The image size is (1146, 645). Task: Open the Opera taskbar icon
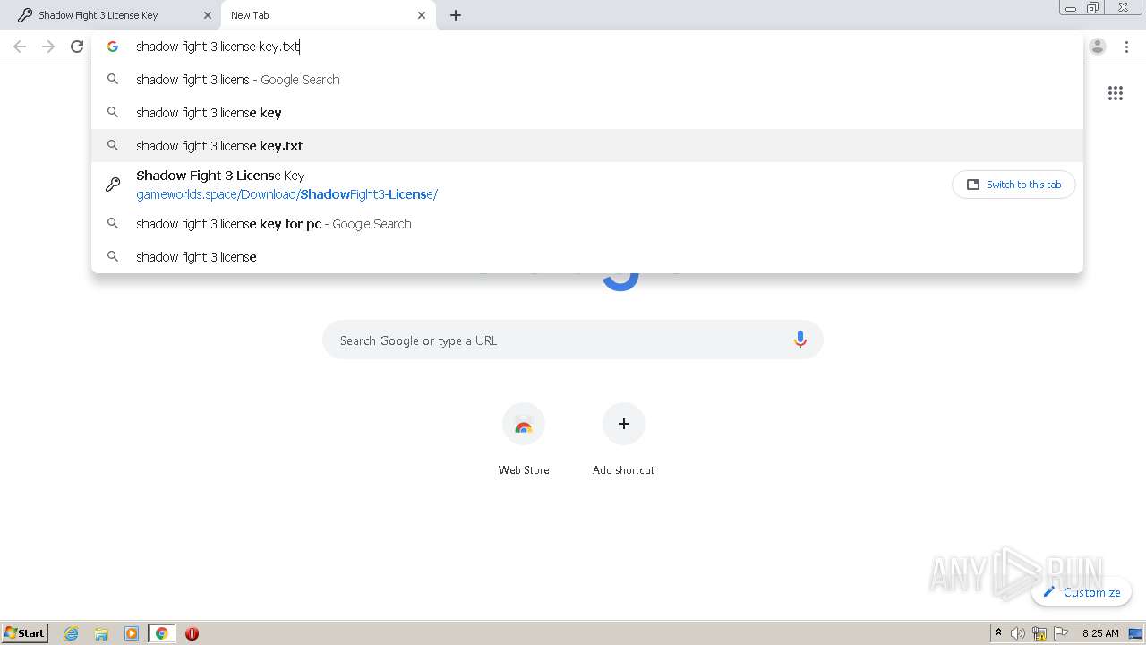click(x=192, y=633)
